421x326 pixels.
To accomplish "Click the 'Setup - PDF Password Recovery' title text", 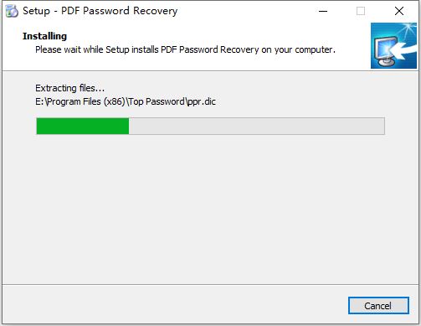I will (x=100, y=11).
